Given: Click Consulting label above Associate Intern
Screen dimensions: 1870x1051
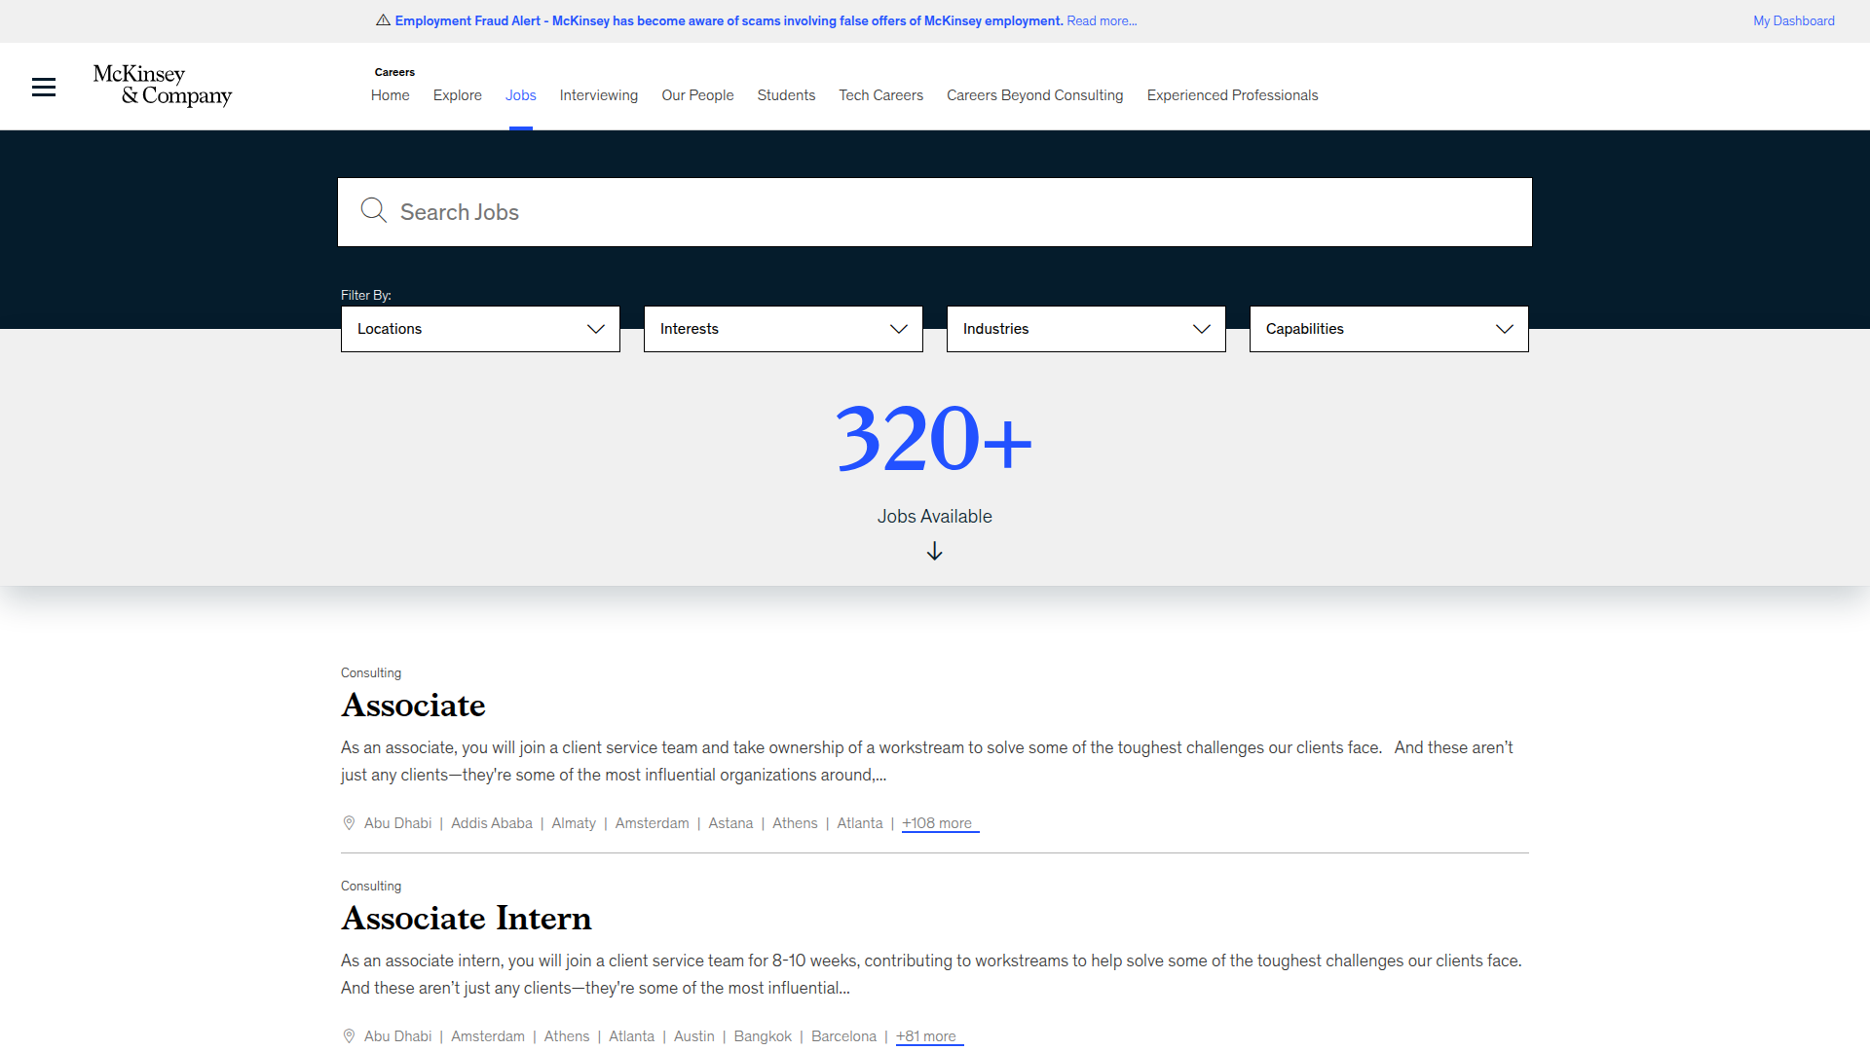Looking at the screenshot, I should [x=371, y=886].
